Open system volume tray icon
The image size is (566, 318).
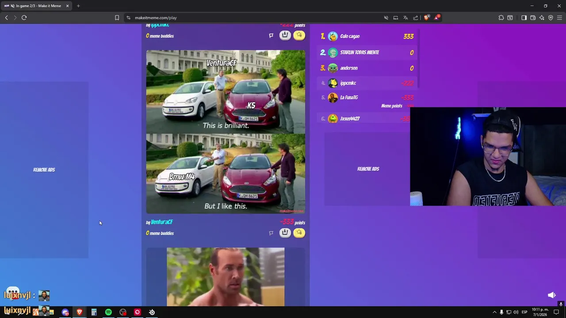click(516, 312)
